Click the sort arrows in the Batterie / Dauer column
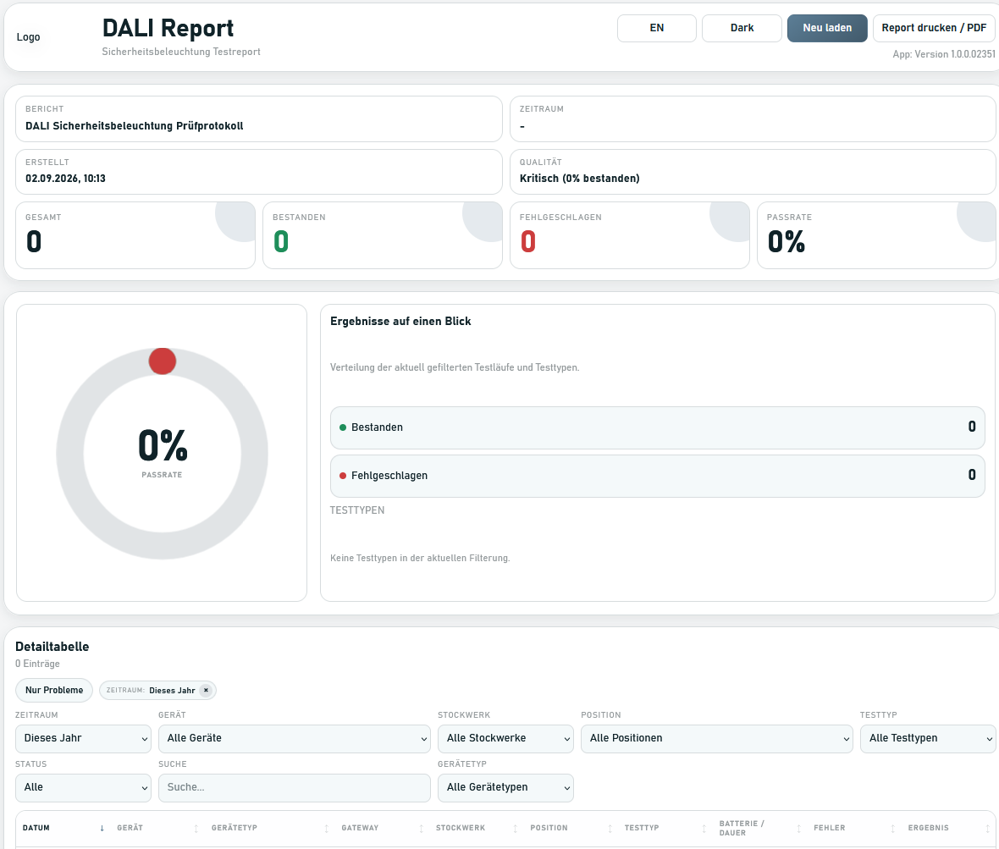 coord(799,828)
